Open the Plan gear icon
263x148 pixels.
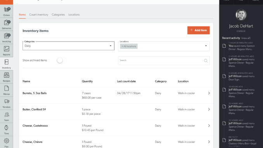click(x=7, y=141)
